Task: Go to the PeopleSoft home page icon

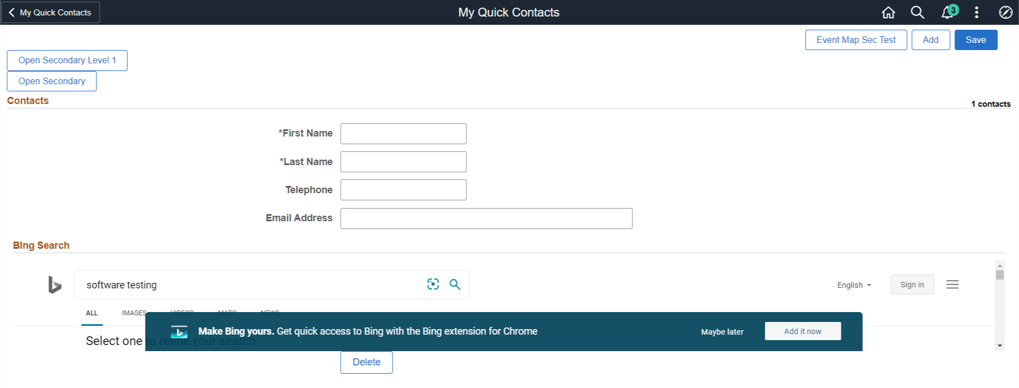Action: click(888, 12)
